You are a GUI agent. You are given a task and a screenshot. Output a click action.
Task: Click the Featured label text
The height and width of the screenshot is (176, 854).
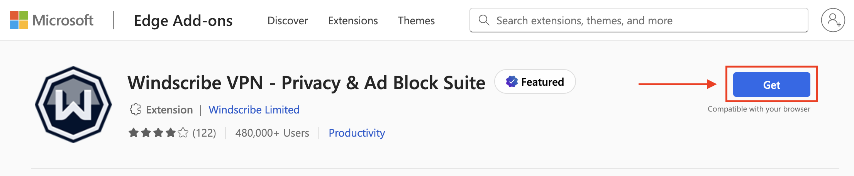point(542,82)
